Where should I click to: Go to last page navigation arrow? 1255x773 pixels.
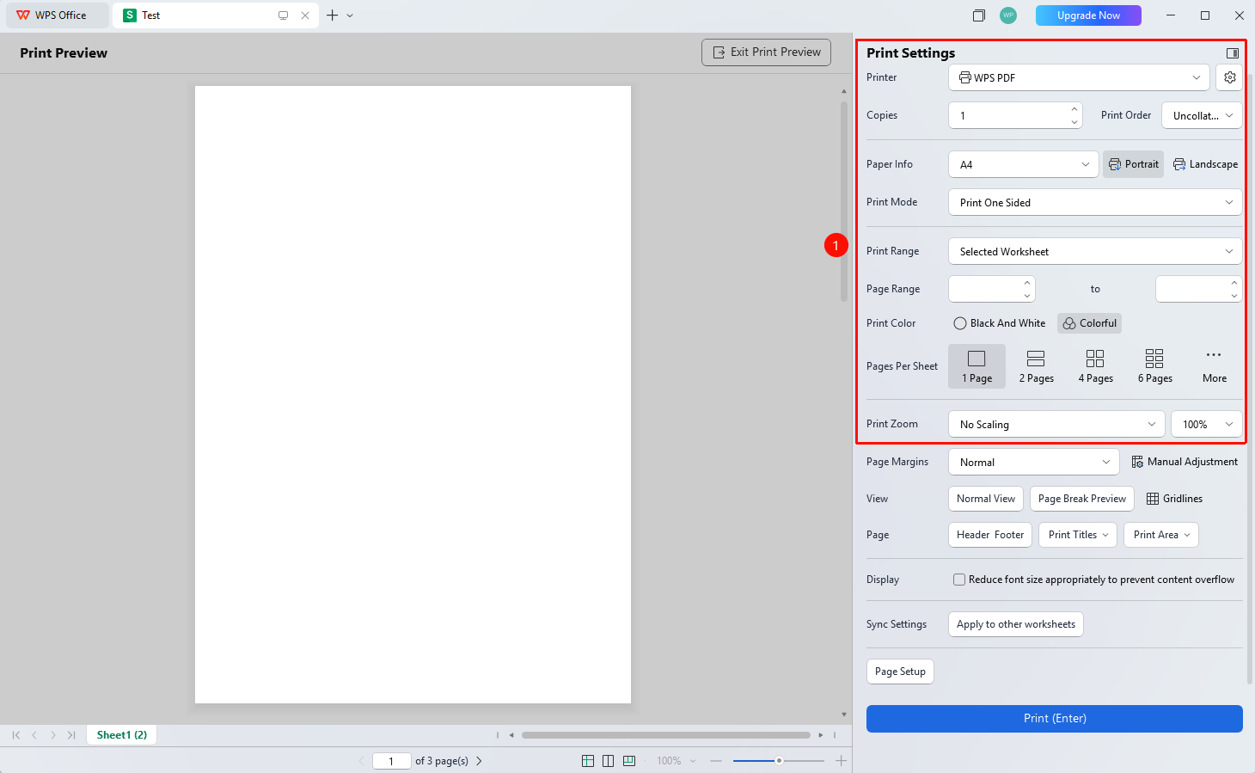coord(71,735)
